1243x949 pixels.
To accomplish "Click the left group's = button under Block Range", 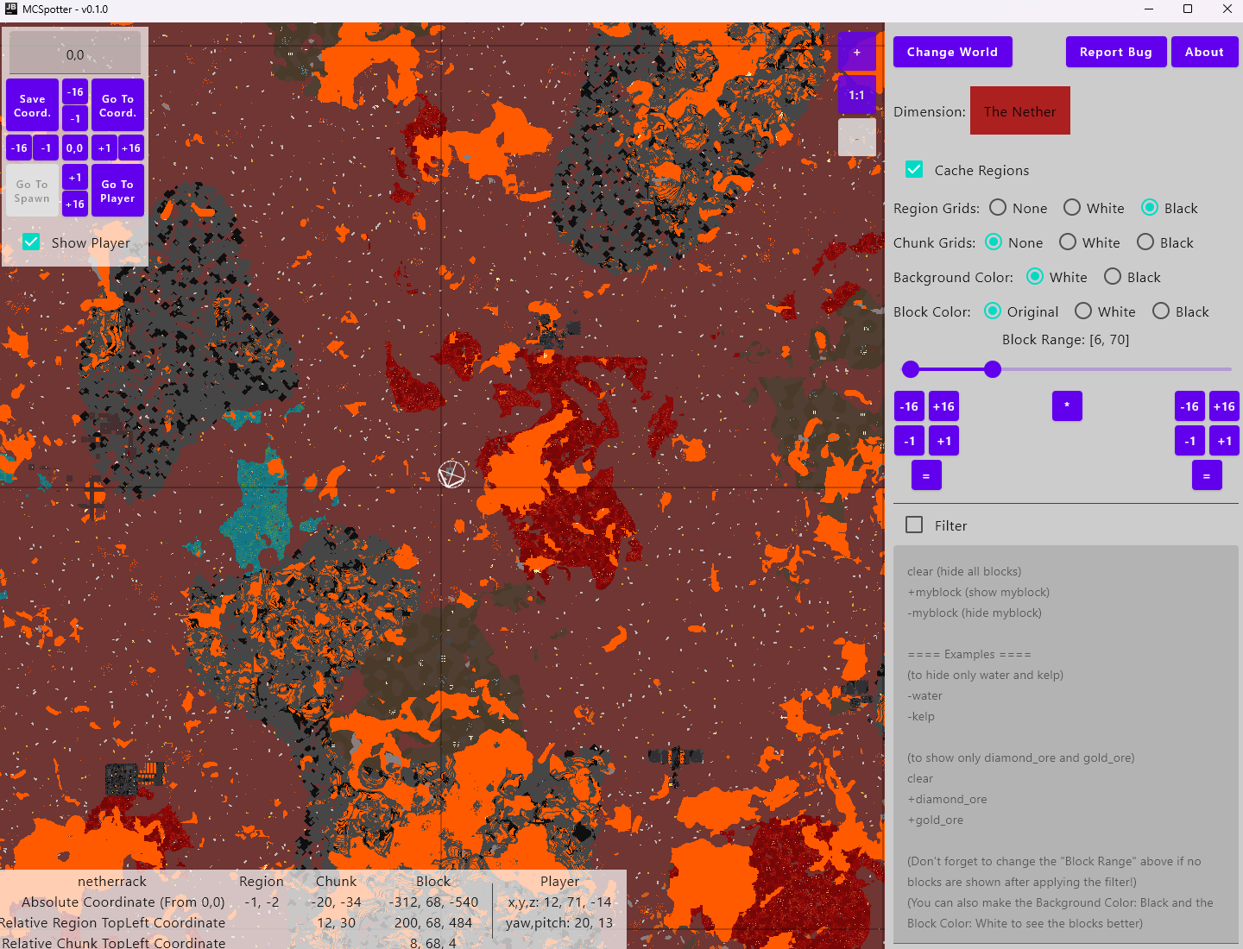I will pos(926,475).
